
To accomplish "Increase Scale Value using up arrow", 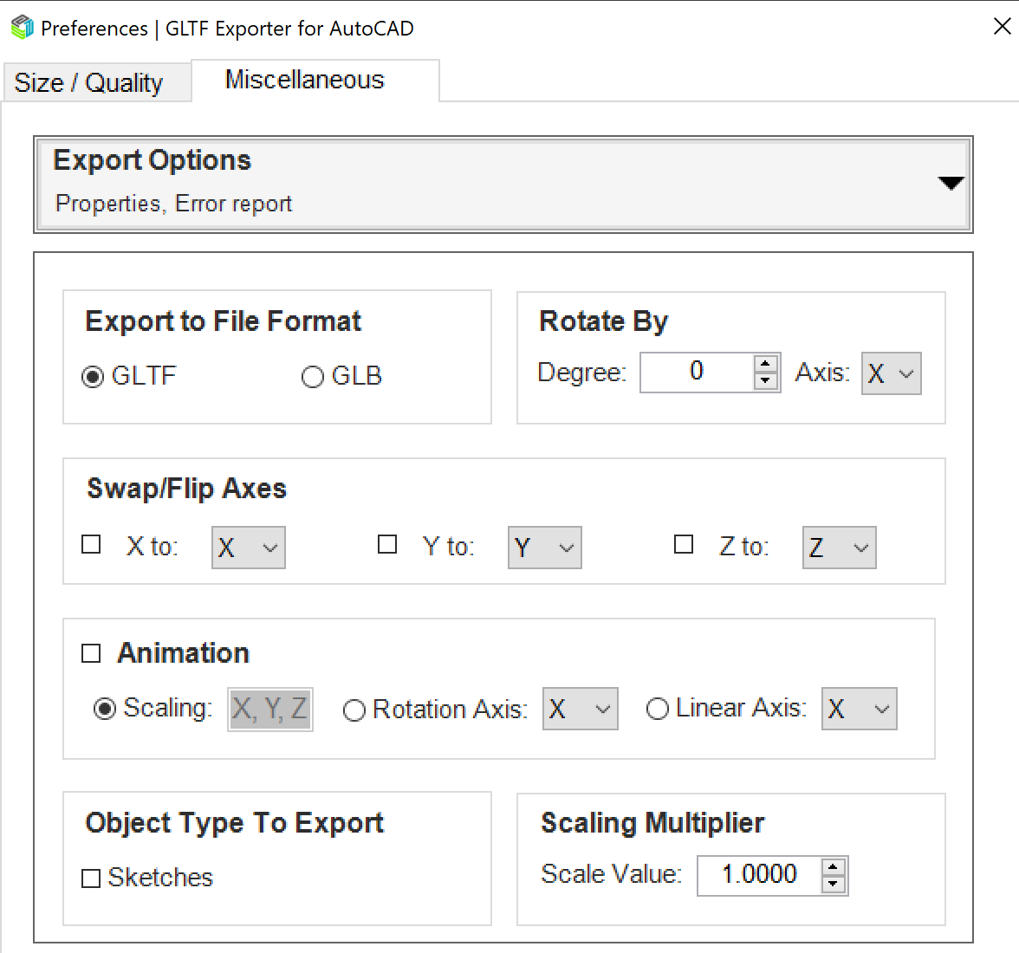I will pyautogui.click(x=833, y=866).
